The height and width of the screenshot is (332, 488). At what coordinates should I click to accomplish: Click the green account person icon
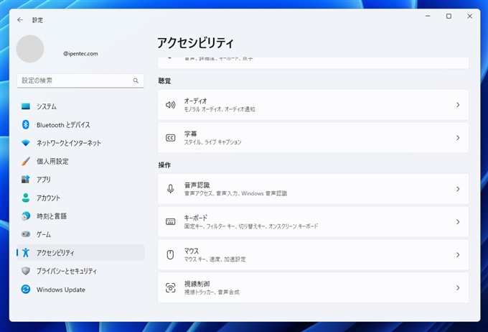pos(26,198)
